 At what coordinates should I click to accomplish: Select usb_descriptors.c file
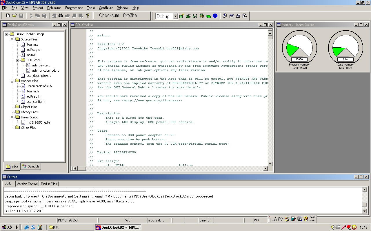point(39,76)
